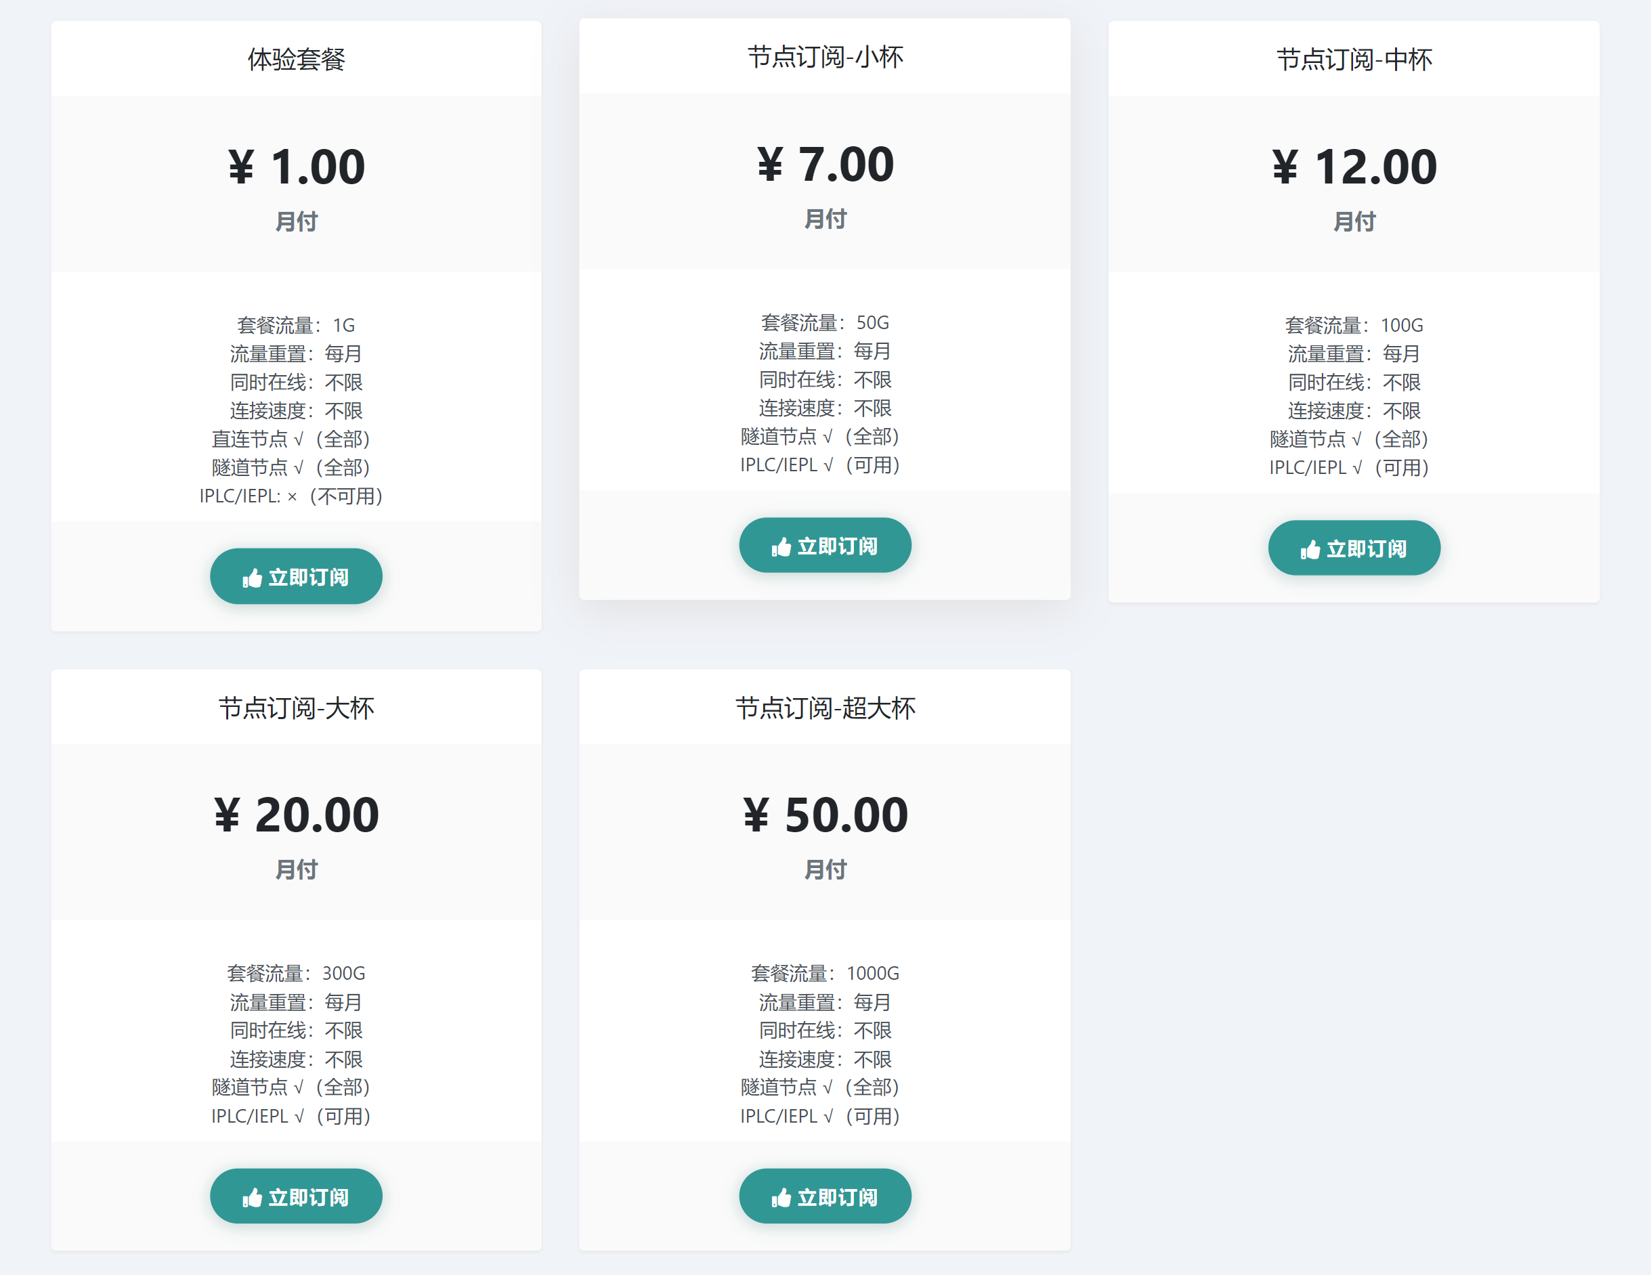1651x1275 pixels.
Task: Click the 套餐流量: 100G feature line
Action: point(1354,326)
